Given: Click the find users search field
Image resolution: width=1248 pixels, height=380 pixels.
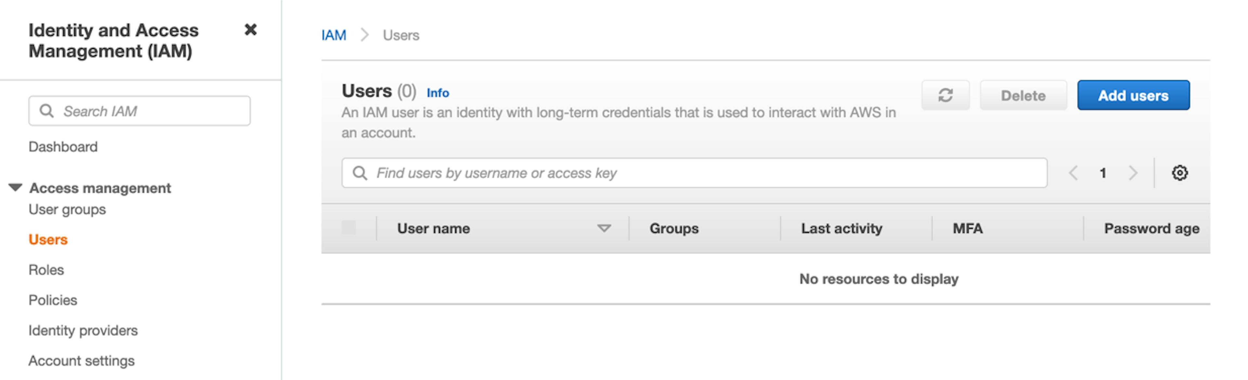Looking at the screenshot, I should point(678,173).
